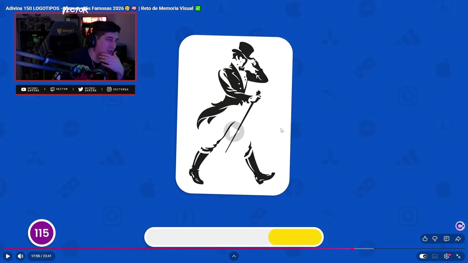
Task: Open the purple C channel watermark
Action: (460, 226)
